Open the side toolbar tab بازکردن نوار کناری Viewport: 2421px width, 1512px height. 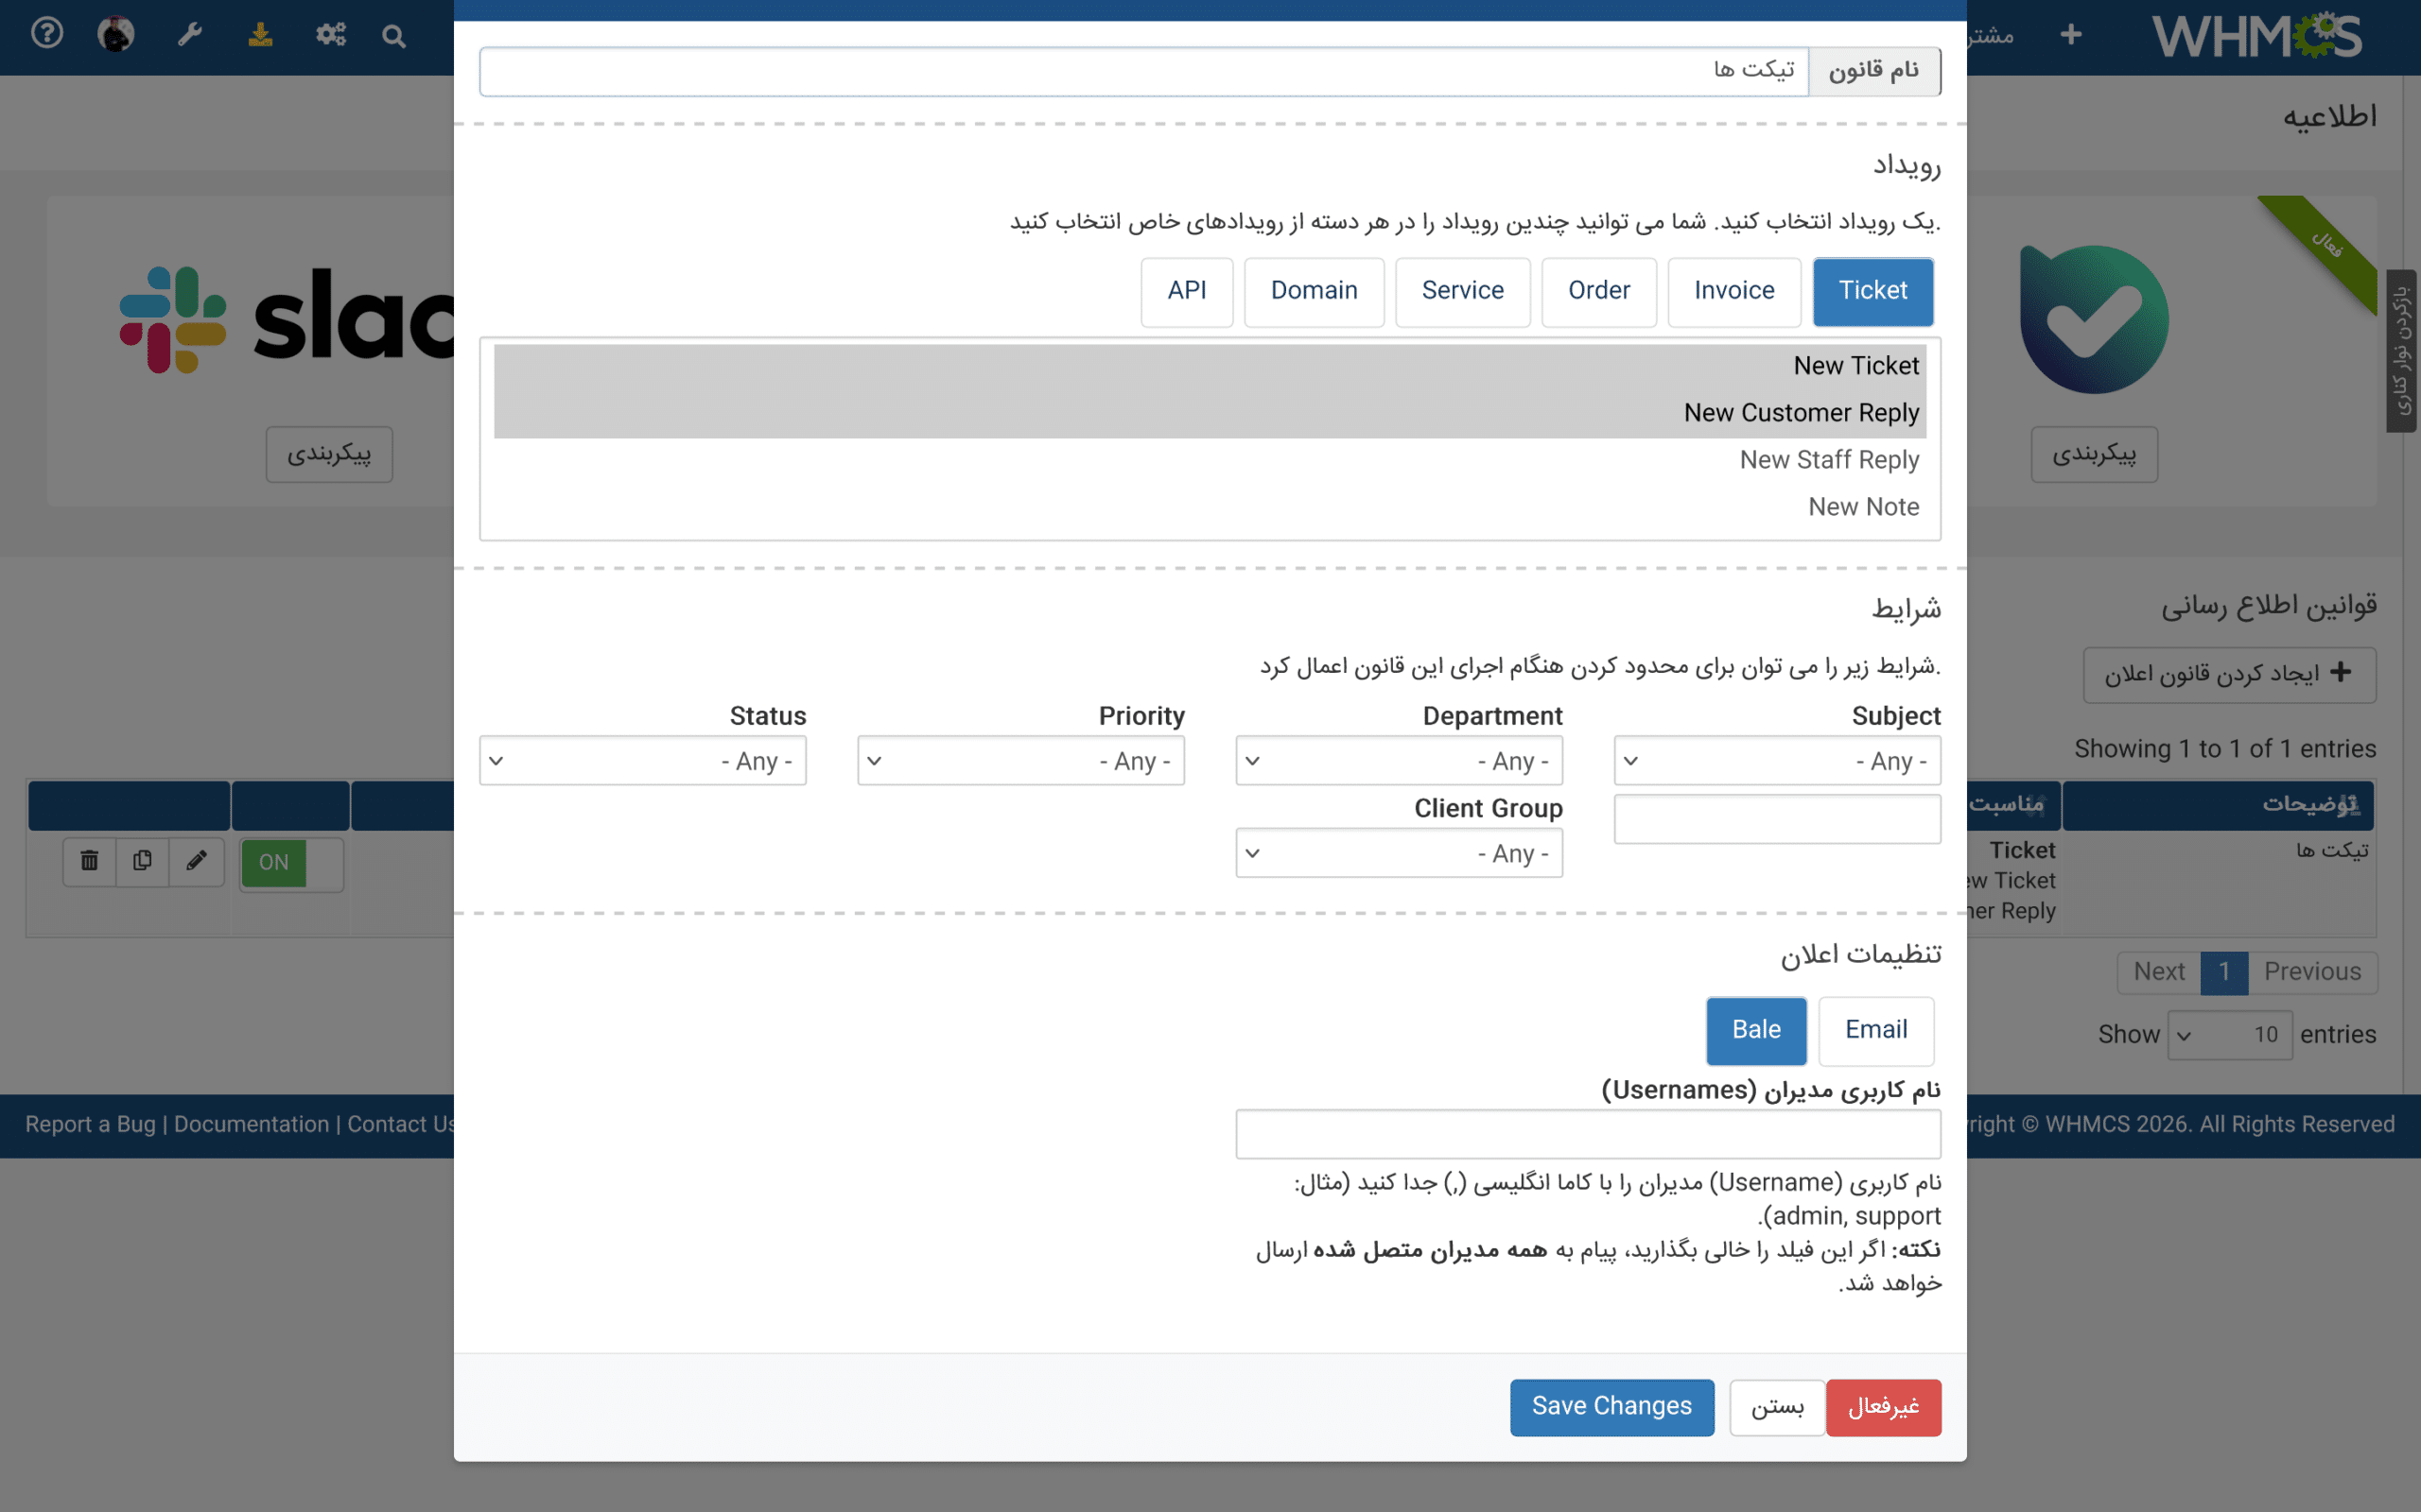click(x=2401, y=350)
